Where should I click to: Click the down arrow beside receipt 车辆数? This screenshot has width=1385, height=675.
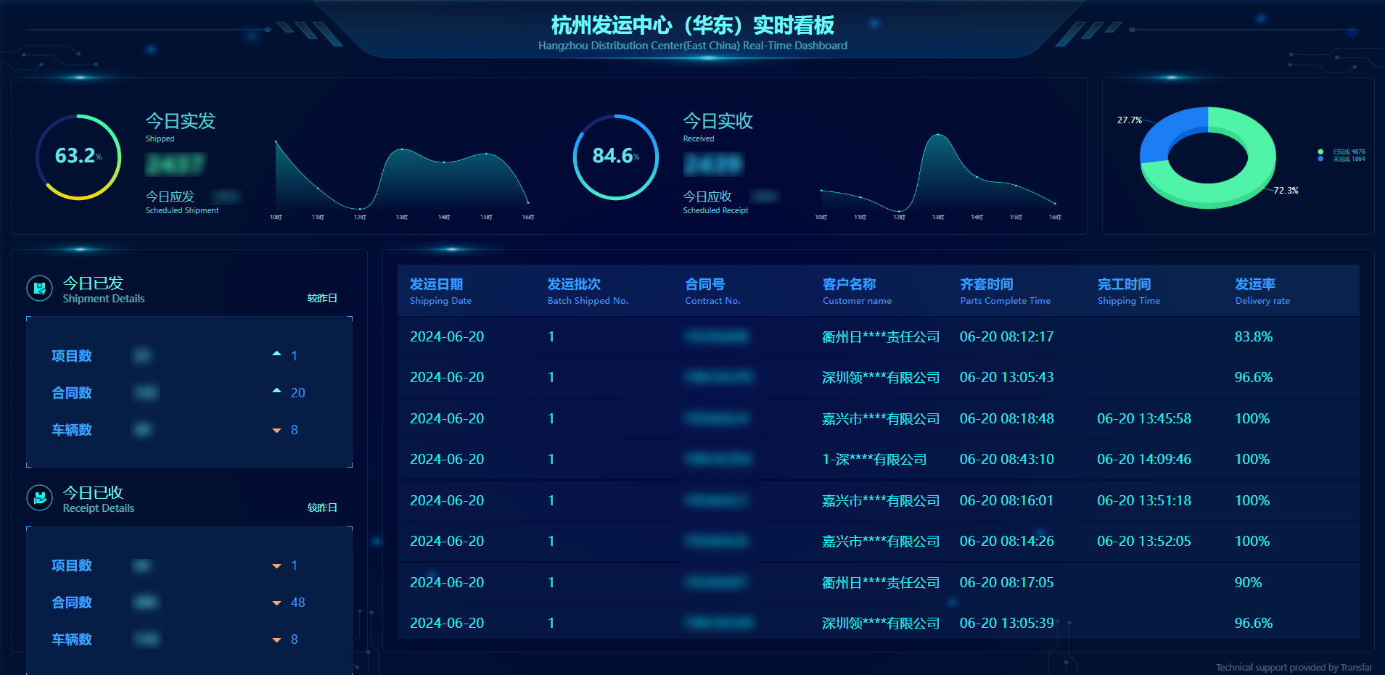[276, 640]
